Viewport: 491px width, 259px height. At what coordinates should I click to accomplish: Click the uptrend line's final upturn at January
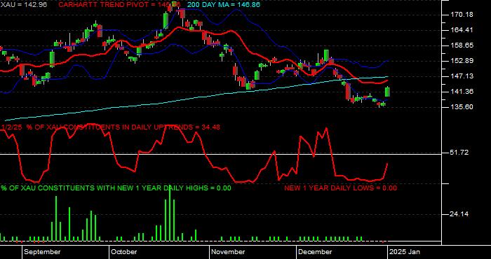coord(386,170)
